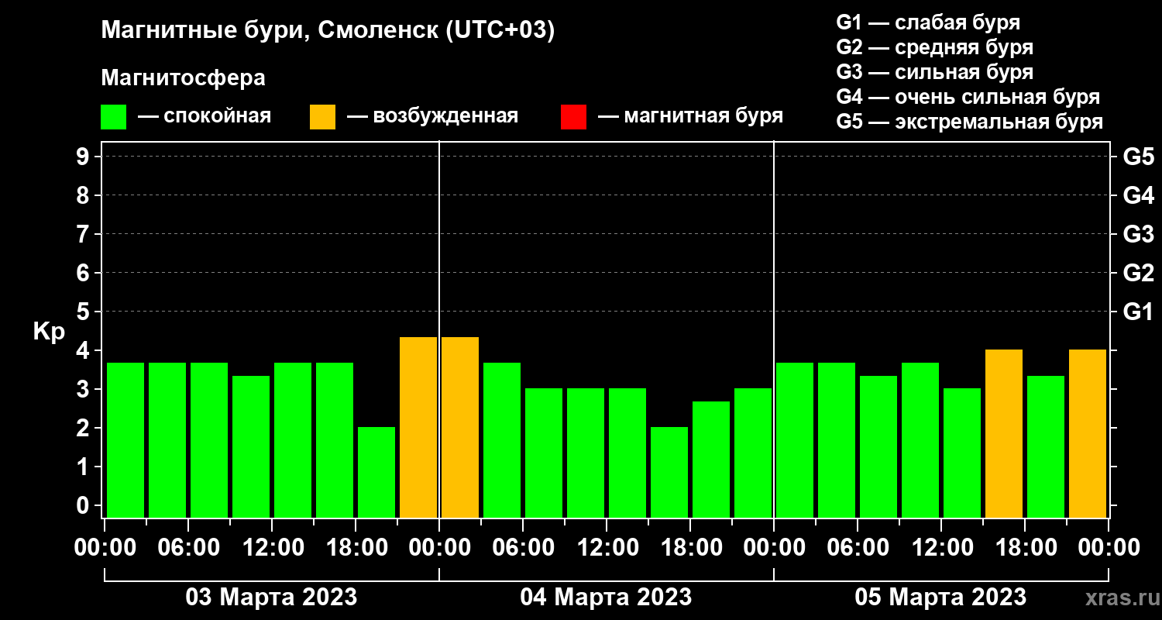Click the first green bar of March 3
1162x620 pixels.
pyautogui.click(x=125, y=440)
